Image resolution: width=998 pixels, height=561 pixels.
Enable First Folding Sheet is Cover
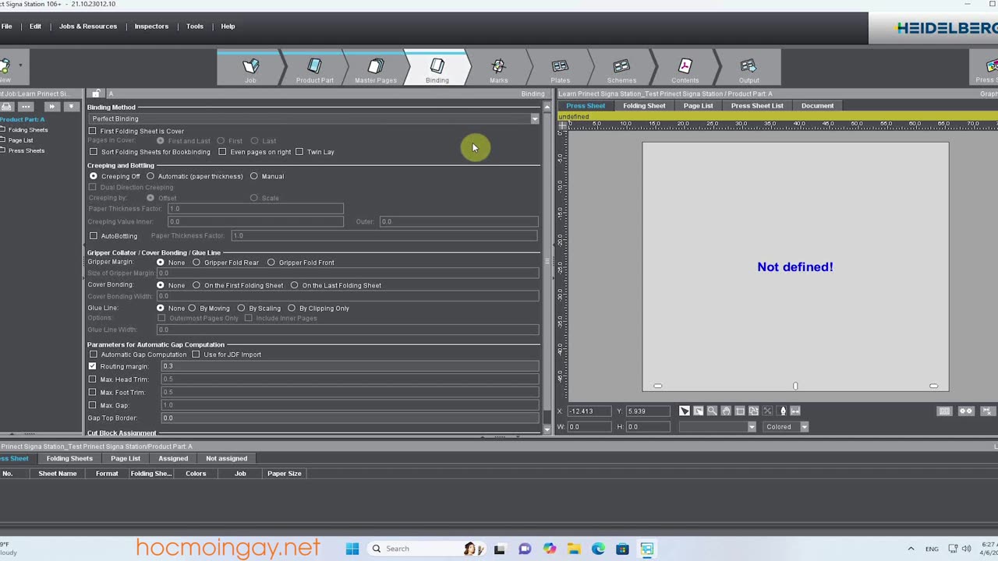click(93, 131)
